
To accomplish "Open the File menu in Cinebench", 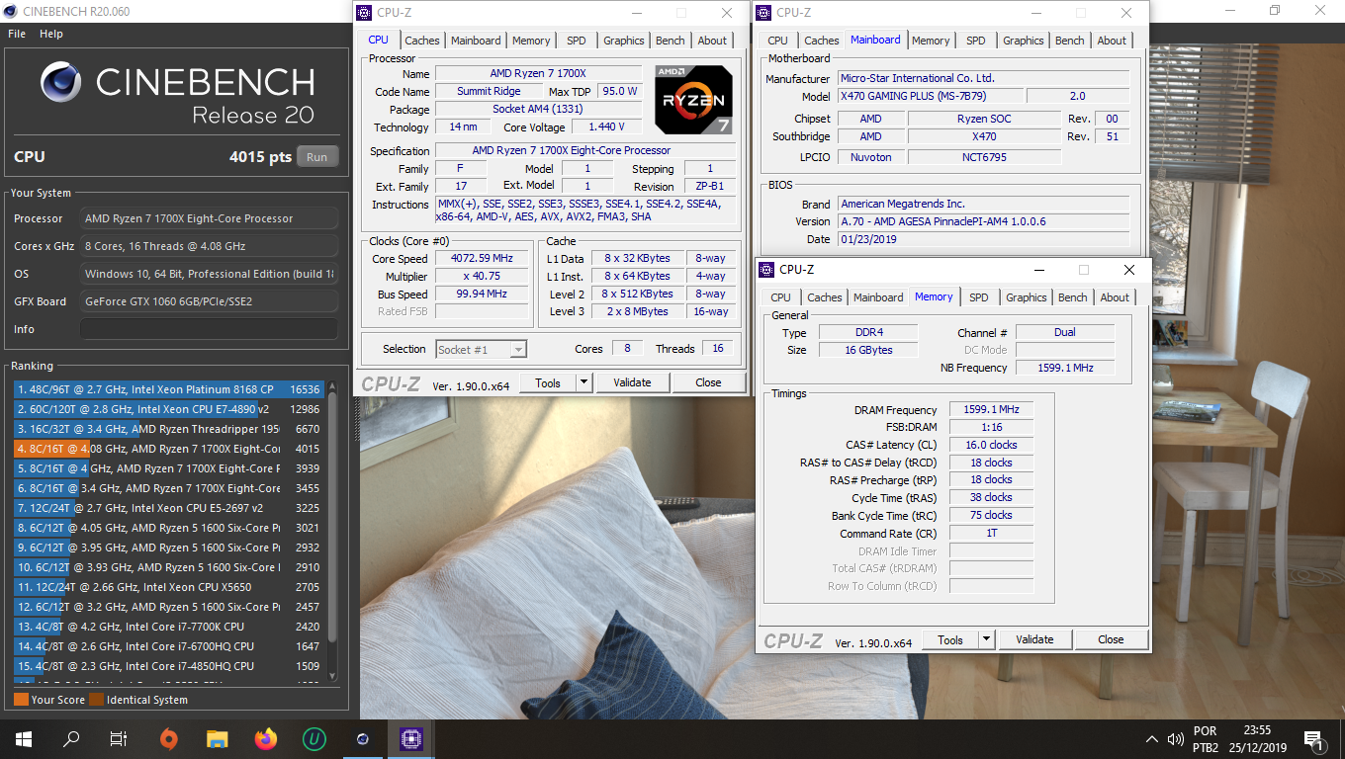I will coord(17,34).
